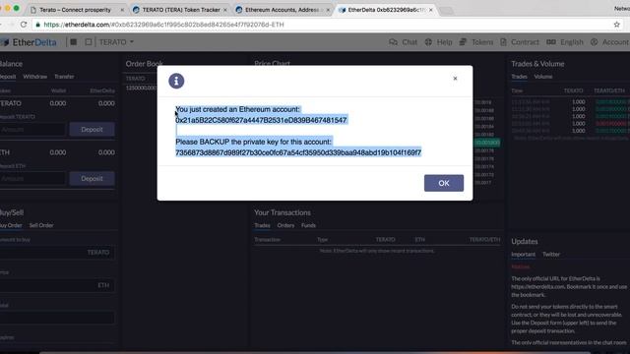Click Deposit button for ETH
The width and height of the screenshot is (630, 354).
[x=92, y=178]
